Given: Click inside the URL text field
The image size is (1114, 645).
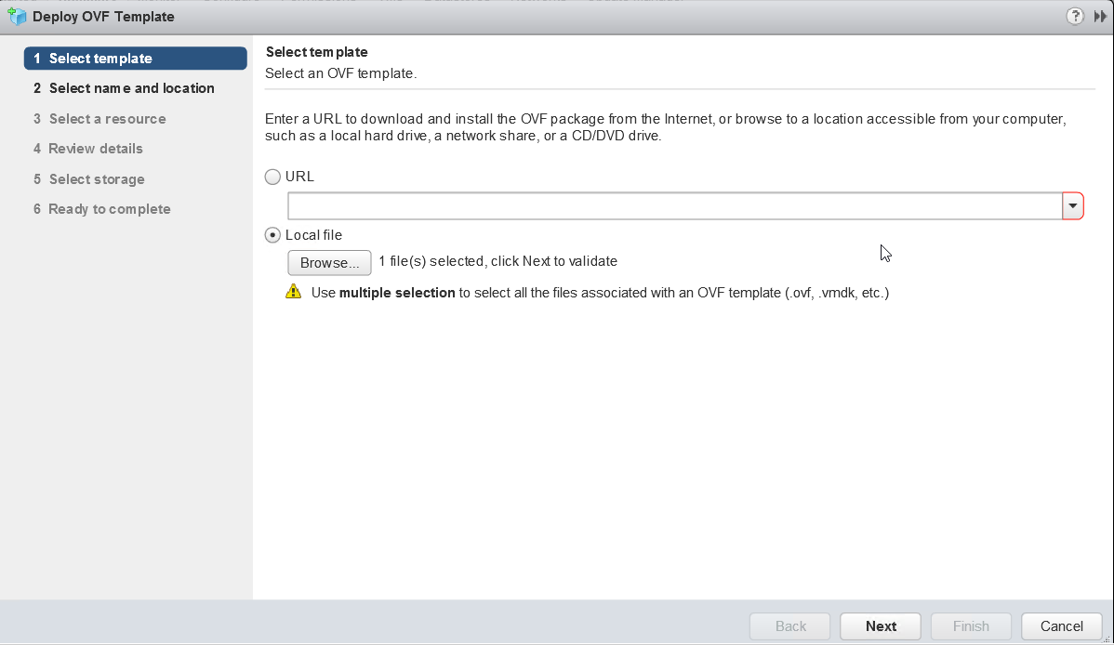Looking at the screenshot, I should pyautogui.click(x=674, y=206).
